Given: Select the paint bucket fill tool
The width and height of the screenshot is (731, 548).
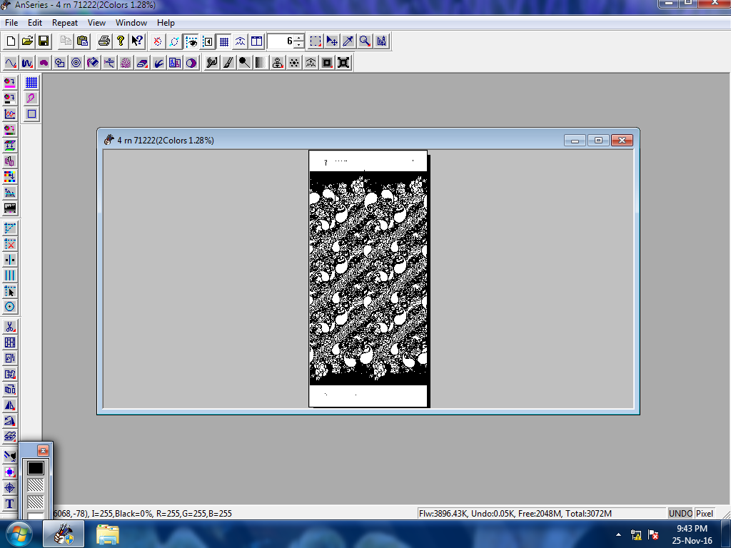Looking at the screenshot, I should tap(92, 63).
